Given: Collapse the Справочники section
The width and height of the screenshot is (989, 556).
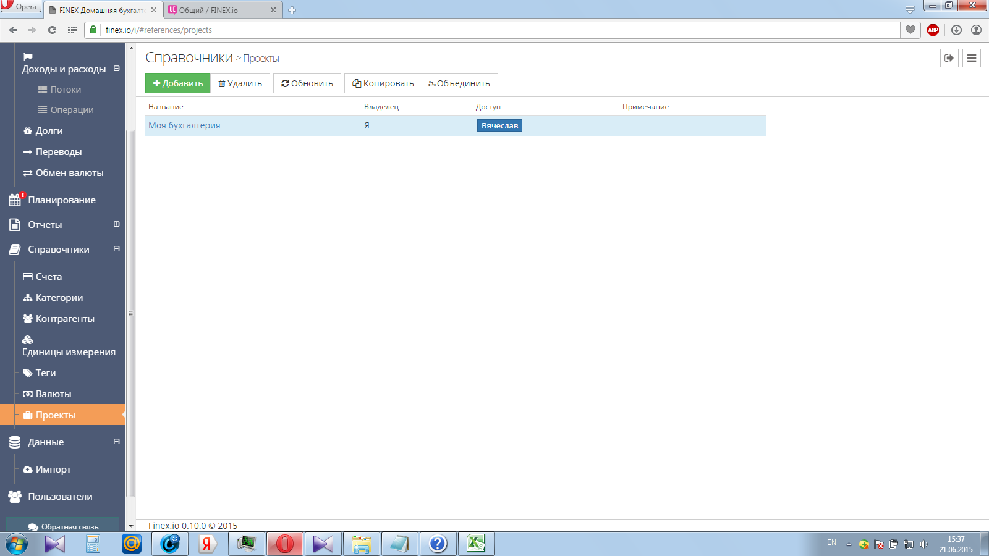Looking at the screenshot, I should (116, 249).
